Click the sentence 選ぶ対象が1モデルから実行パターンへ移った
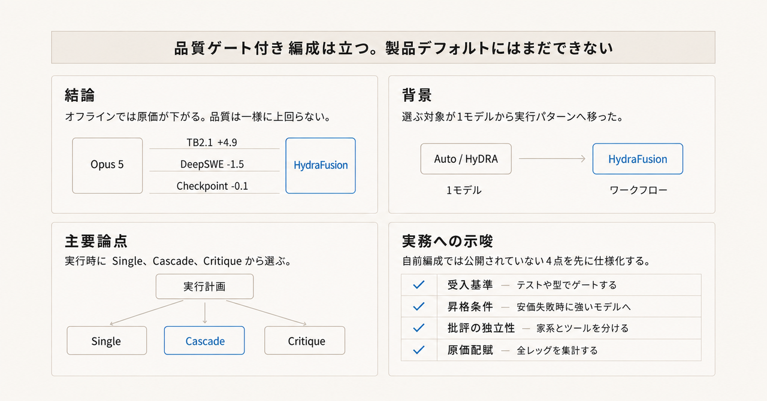Viewport: 767px width, 401px height. tap(513, 117)
